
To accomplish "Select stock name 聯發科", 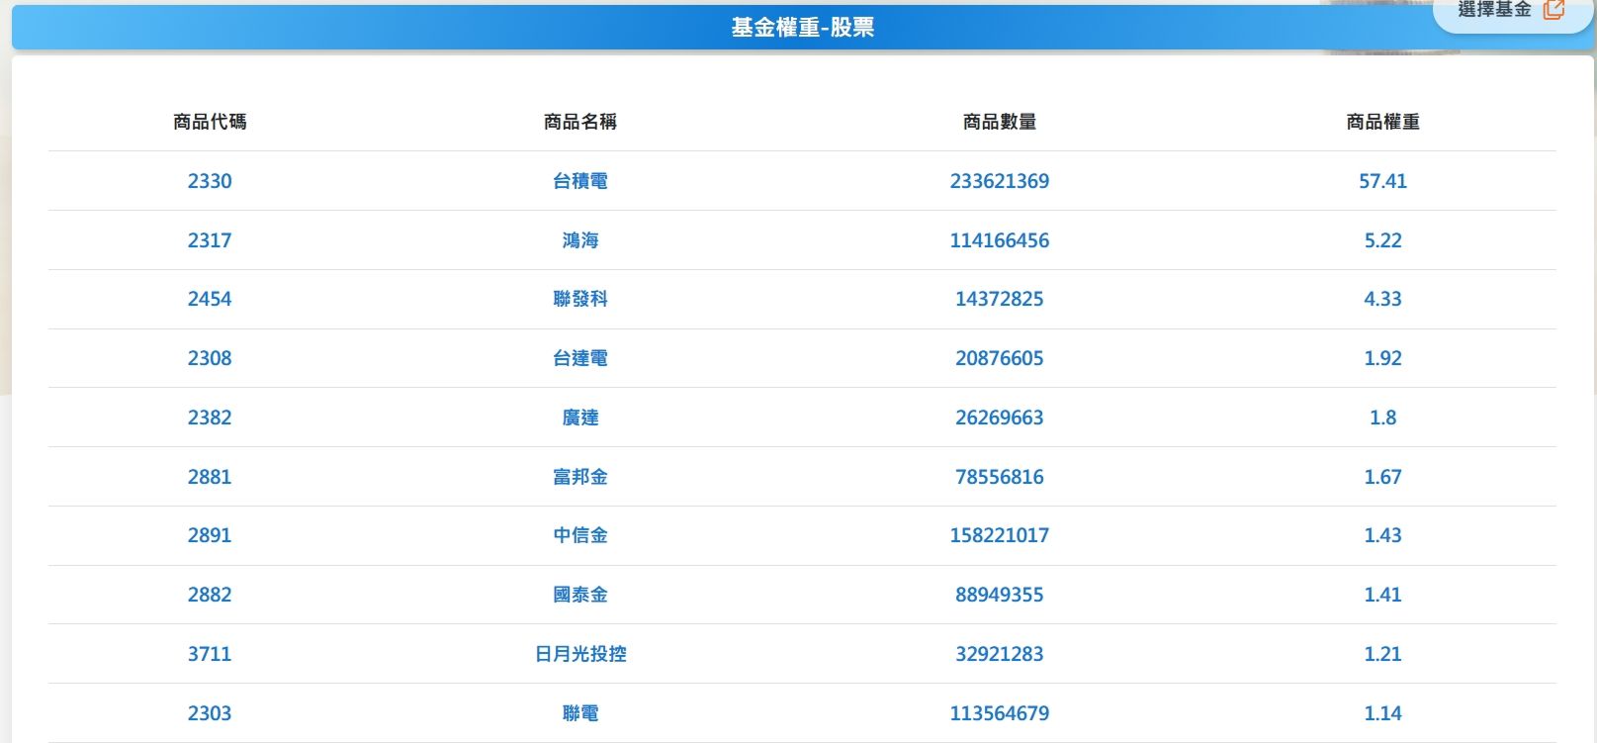I will (580, 299).
